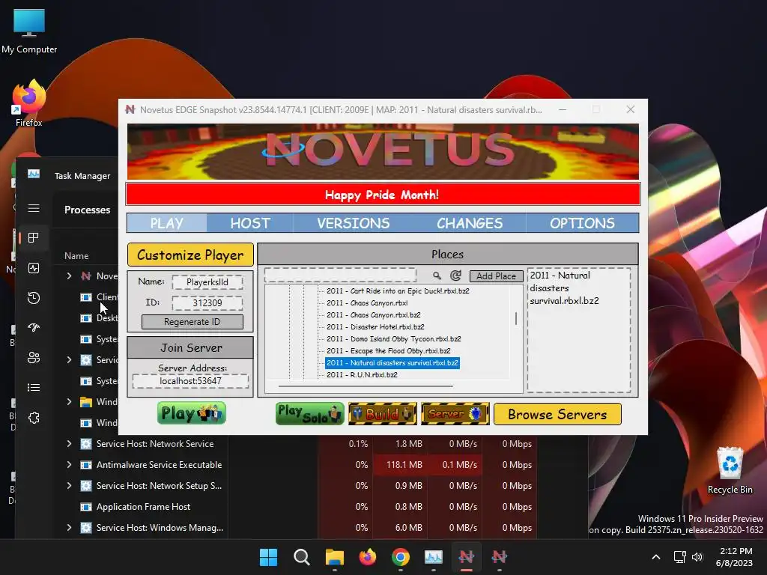The width and height of the screenshot is (767, 575).
Task: Click the Customize Player button
Action: coord(190,255)
